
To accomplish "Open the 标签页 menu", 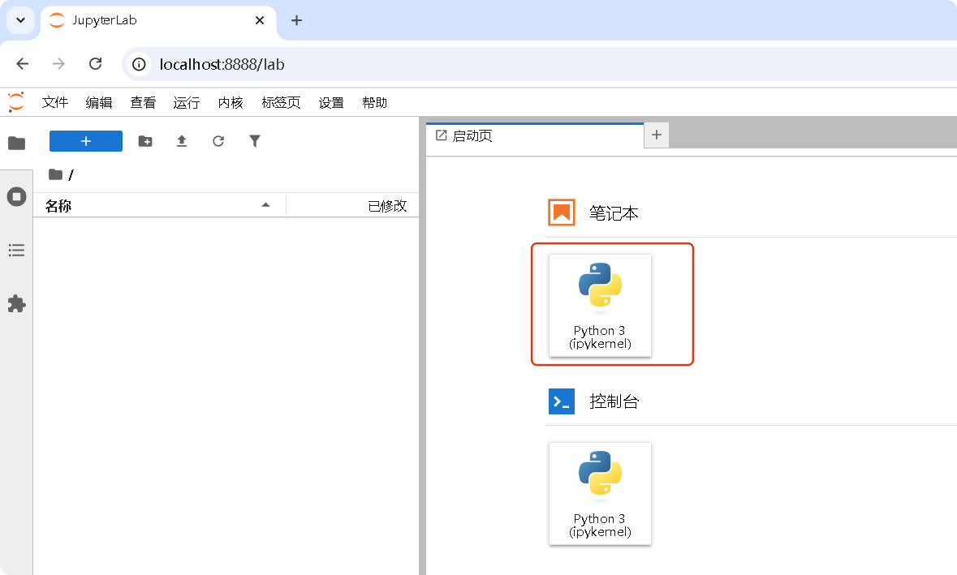I will (x=281, y=102).
